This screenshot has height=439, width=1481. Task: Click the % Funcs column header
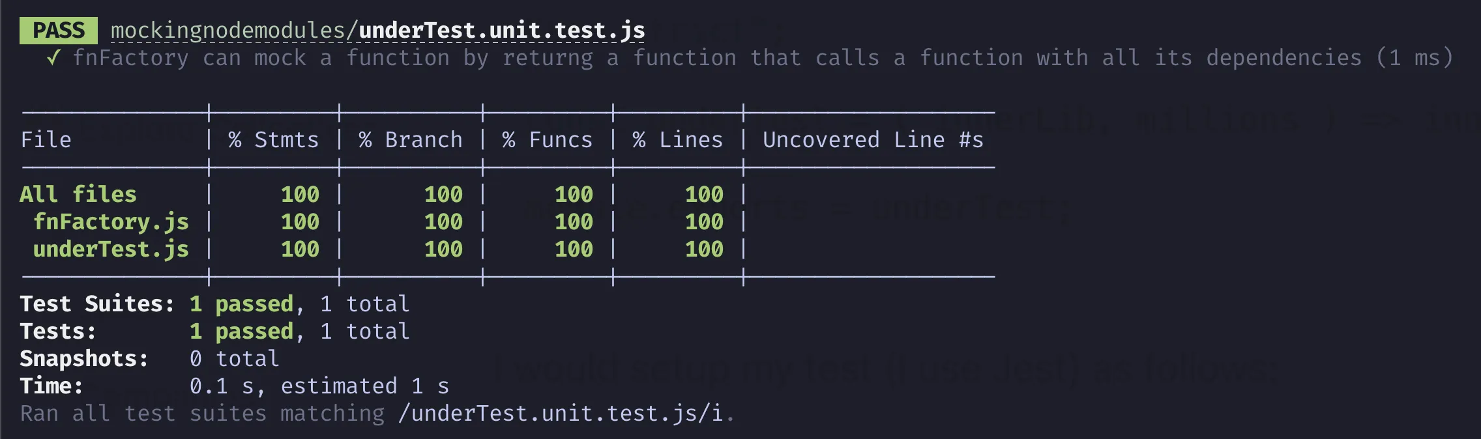pyautogui.click(x=548, y=140)
